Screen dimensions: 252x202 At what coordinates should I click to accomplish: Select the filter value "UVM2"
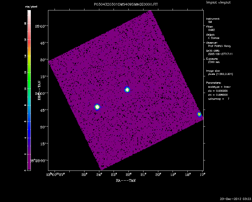tap(211, 30)
